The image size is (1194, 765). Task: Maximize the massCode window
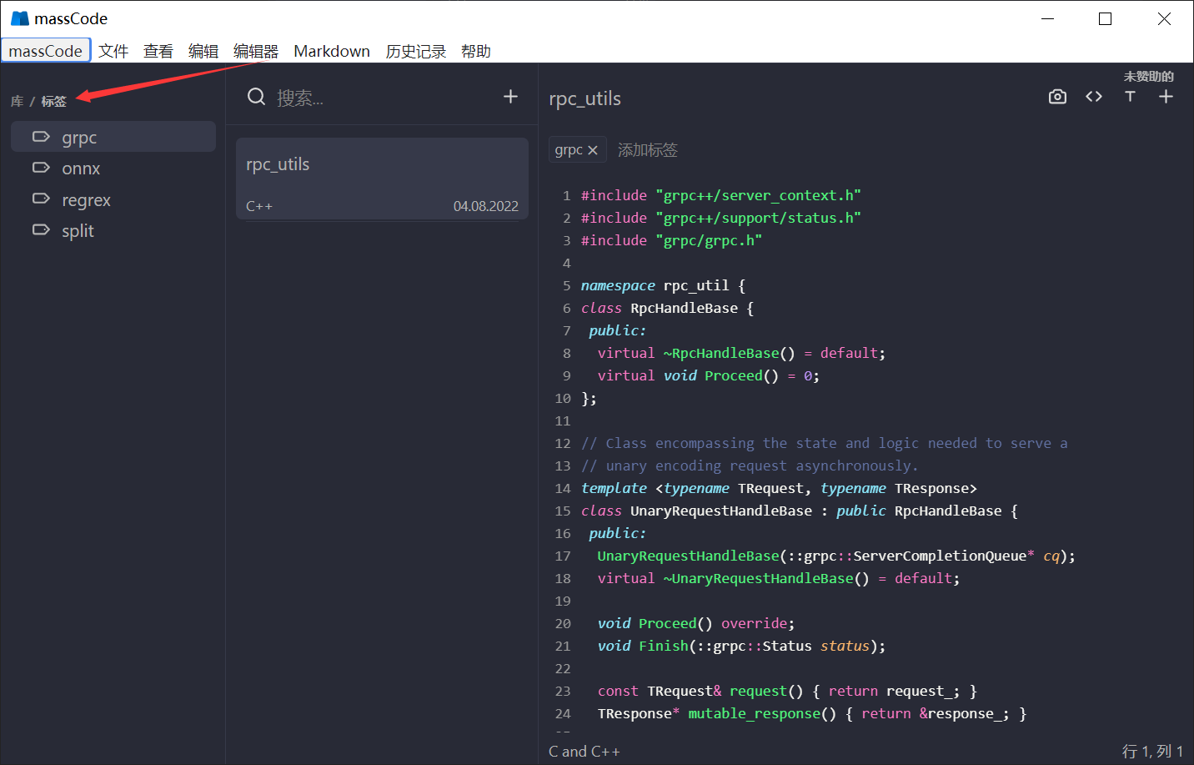pos(1106,18)
